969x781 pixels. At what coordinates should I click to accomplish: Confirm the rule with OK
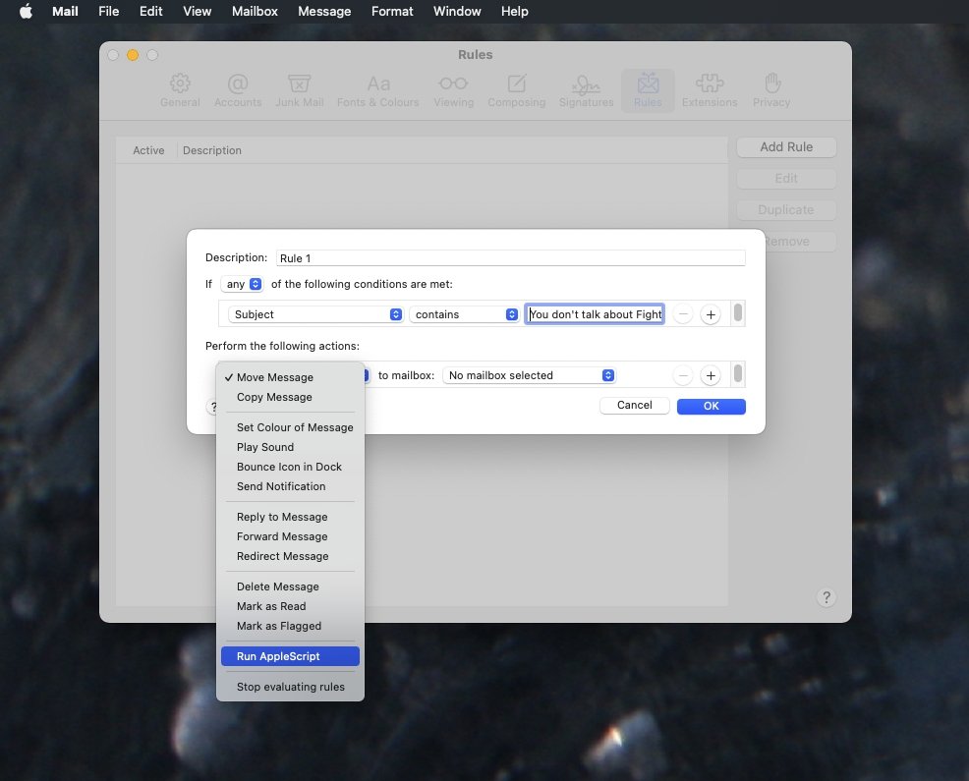(x=712, y=406)
